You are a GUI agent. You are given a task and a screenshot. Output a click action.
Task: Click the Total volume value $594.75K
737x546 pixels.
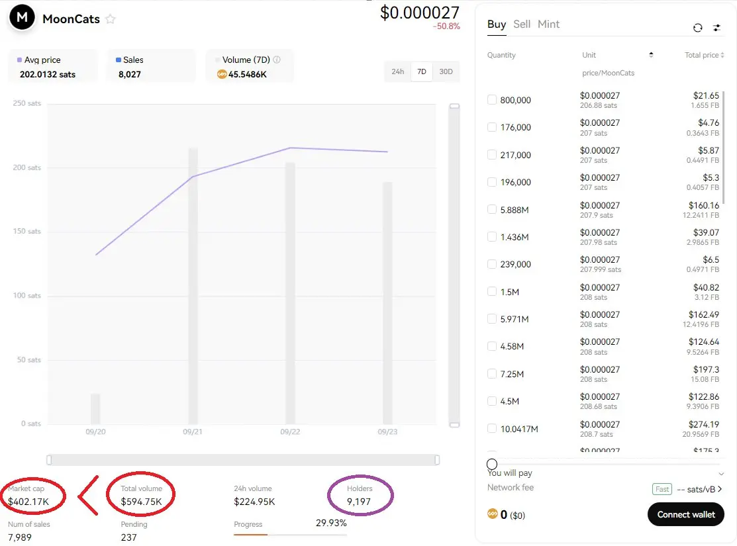tap(141, 502)
